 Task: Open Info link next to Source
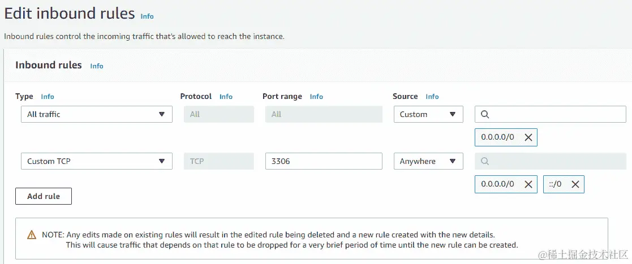pos(432,97)
